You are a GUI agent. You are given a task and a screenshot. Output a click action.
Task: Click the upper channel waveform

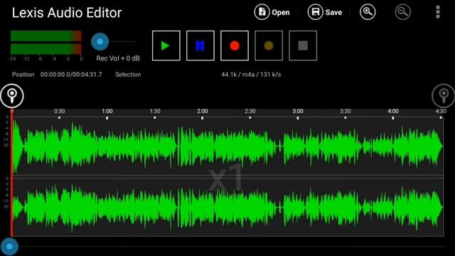tap(227, 146)
